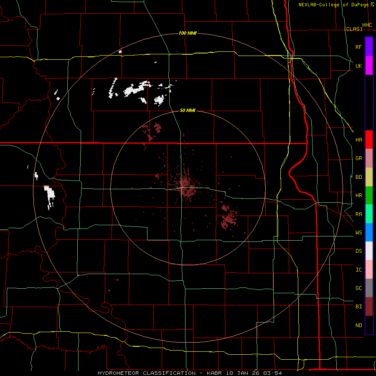Image resolution: width=376 pixels, height=376 pixels.
Task: Click the HA legend label
Action: (358, 140)
